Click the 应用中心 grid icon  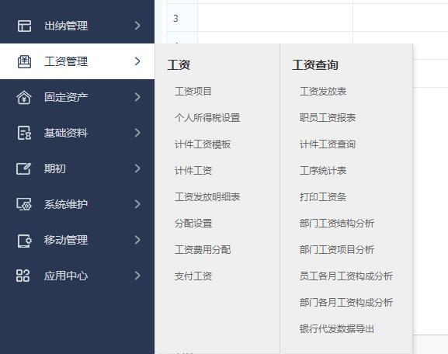point(23,276)
